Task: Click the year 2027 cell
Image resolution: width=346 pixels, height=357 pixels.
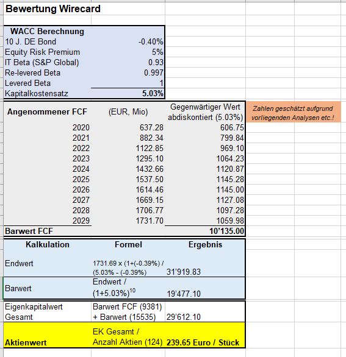Action: click(81, 200)
